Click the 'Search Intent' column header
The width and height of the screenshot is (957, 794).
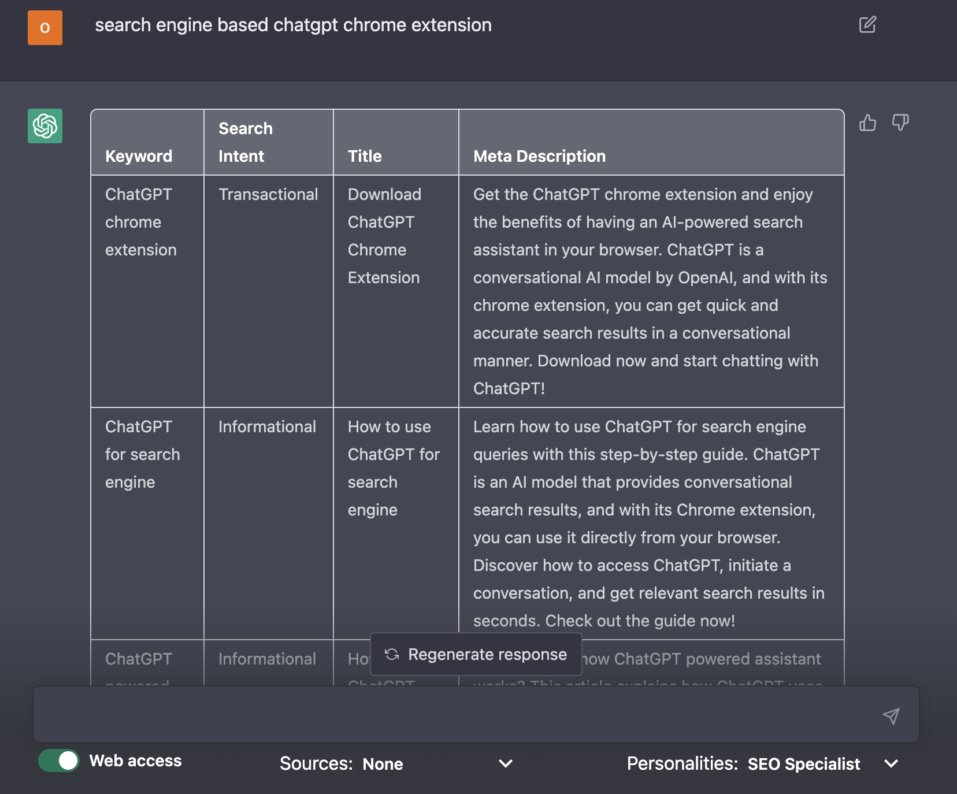pos(269,142)
